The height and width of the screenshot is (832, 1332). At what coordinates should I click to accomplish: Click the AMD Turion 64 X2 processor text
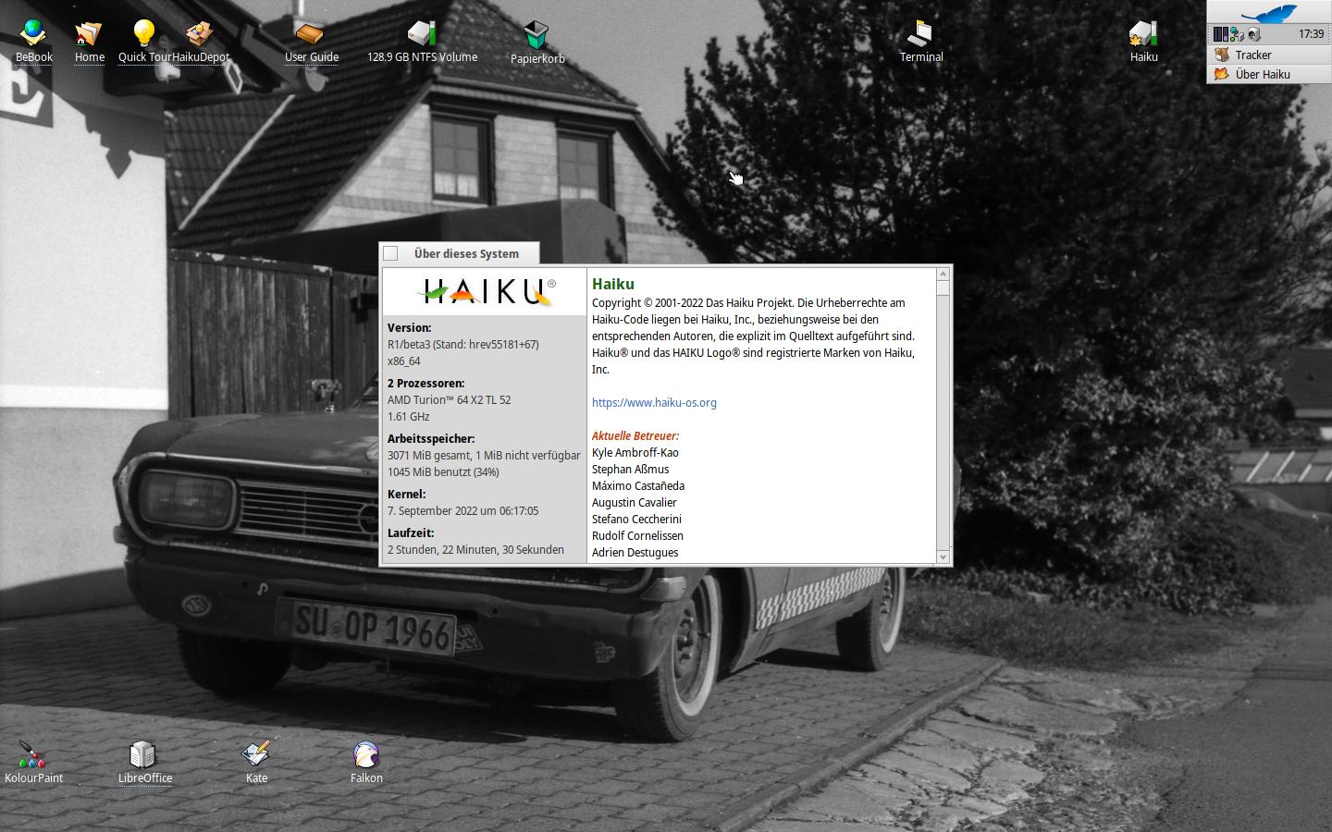(x=449, y=400)
